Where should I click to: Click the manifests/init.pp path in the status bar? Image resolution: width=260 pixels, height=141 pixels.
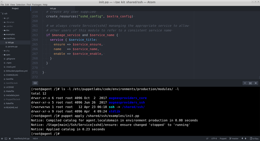coord(21,139)
